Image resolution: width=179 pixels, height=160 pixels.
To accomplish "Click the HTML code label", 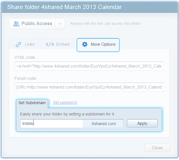I will [x=25, y=57].
